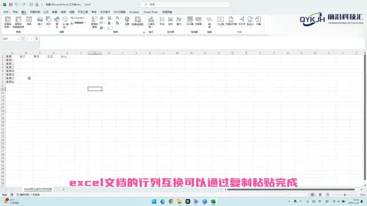Open hierarchy chart dropdown
The height and width of the screenshot is (206, 367).
click(110, 18)
